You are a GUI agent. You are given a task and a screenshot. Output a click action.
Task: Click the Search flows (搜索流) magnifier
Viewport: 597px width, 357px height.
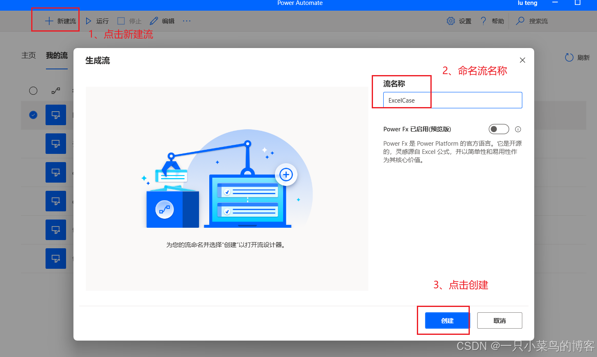pos(520,21)
